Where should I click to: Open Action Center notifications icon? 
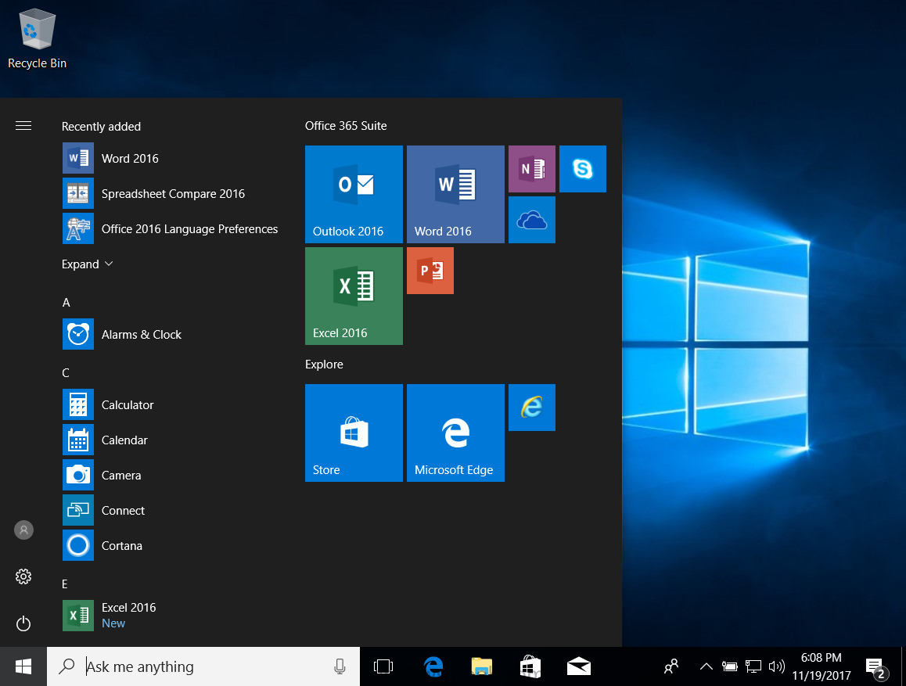876,668
